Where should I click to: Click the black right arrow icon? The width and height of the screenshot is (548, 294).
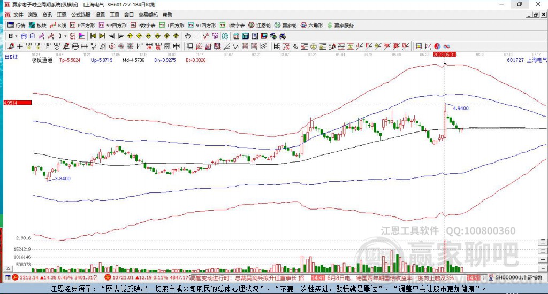(x=120, y=36)
